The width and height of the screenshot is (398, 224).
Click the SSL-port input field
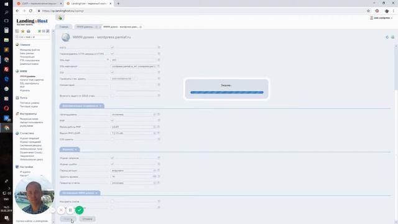click(134, 60)
